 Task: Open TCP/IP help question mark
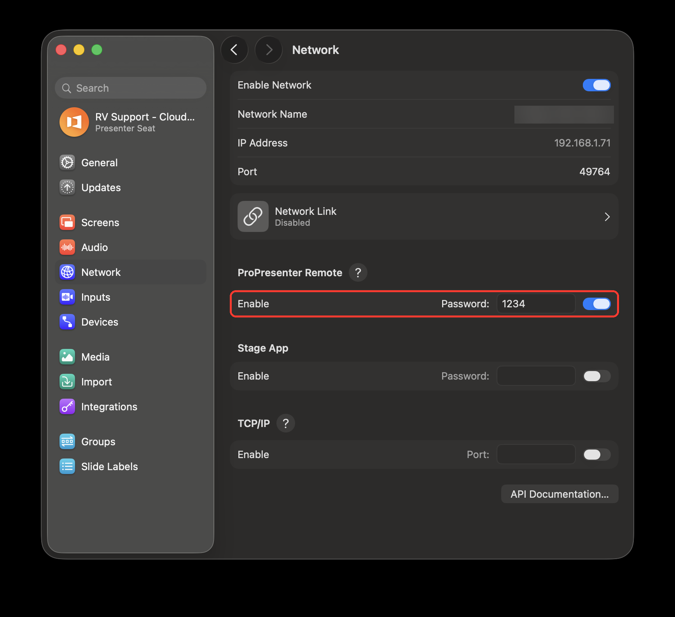286,423
